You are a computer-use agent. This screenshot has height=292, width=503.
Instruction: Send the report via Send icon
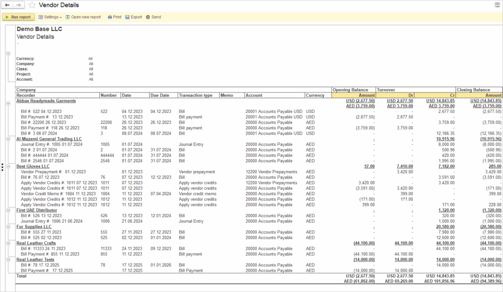click(x=153, y=17)
